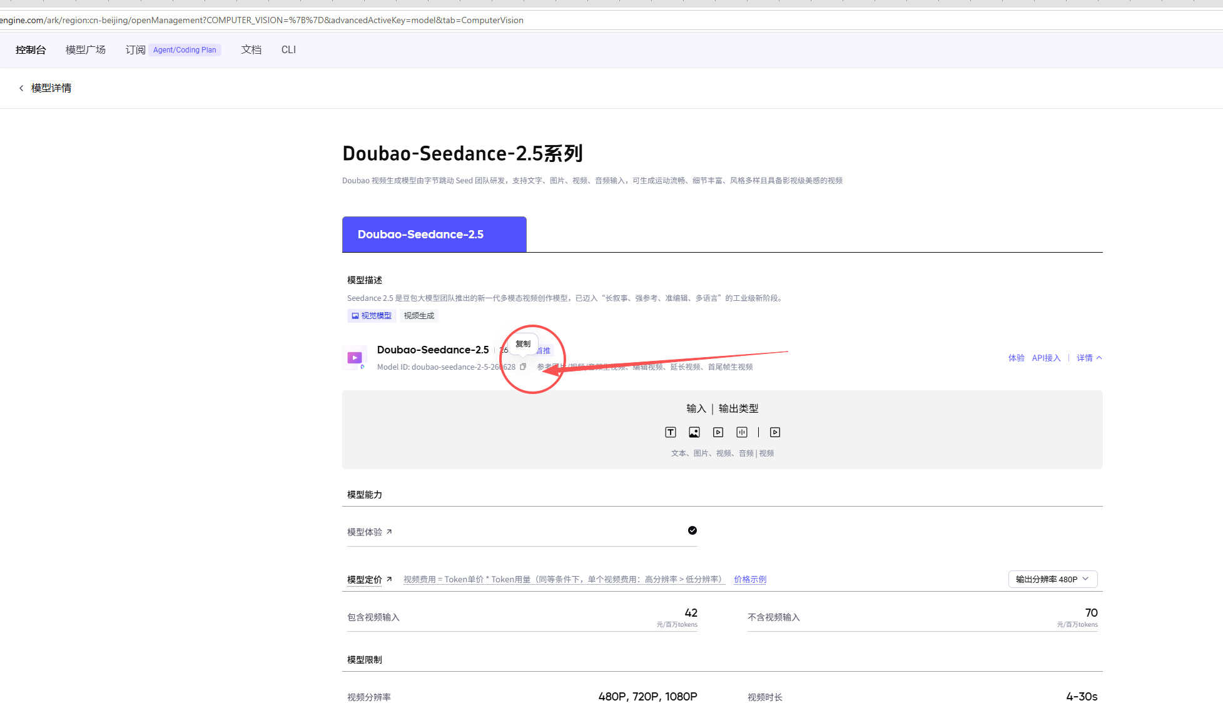
Task: Select the Doubao-Seedance-2.5 tab
Action: click(434, 235)
